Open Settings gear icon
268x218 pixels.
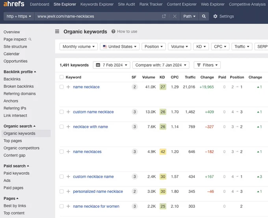(215, 16)
